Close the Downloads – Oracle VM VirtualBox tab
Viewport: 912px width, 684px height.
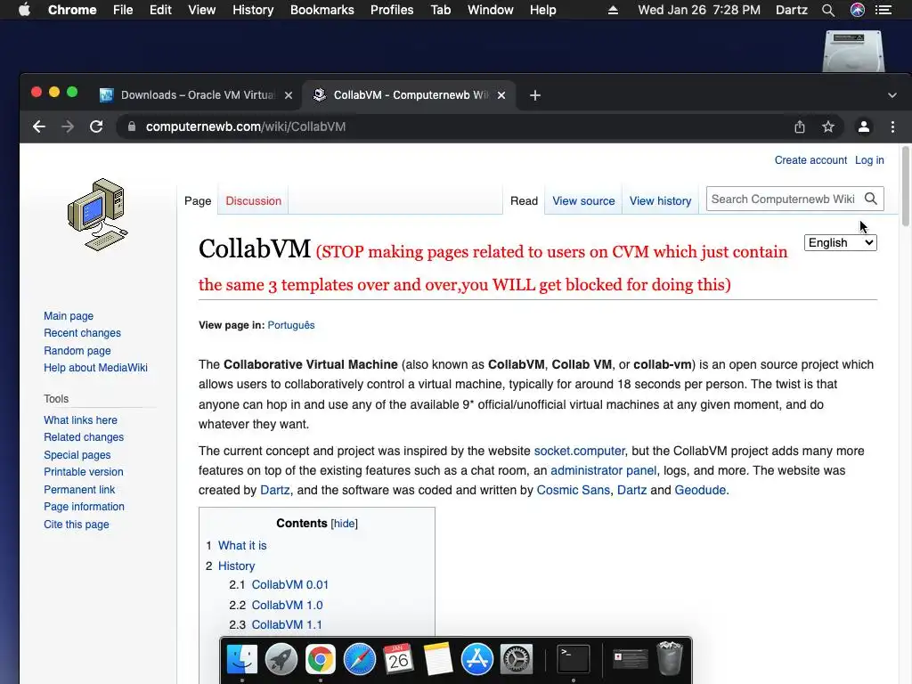(289, 95)
